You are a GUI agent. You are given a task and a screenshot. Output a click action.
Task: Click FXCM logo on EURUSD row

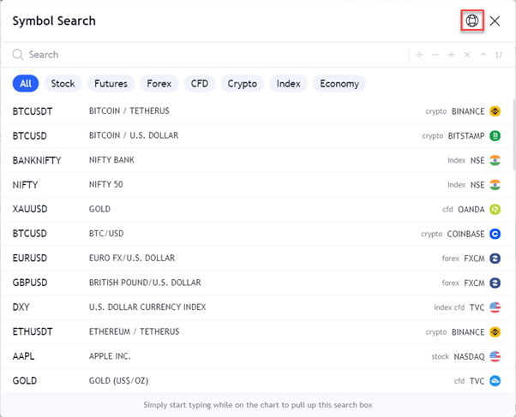tap(495, 259)
